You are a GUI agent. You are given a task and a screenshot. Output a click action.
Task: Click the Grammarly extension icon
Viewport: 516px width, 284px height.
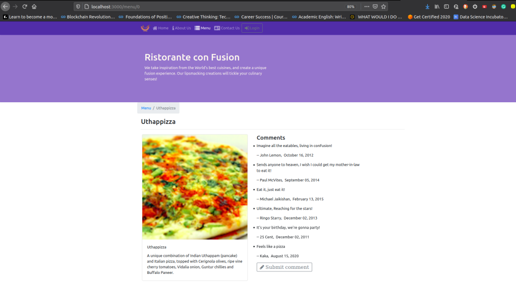503,7
